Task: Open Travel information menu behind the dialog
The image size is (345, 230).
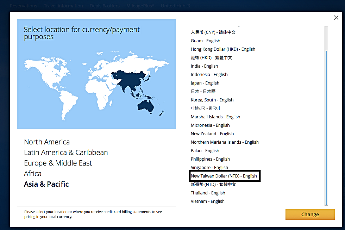Action: [x=63, y=6]
